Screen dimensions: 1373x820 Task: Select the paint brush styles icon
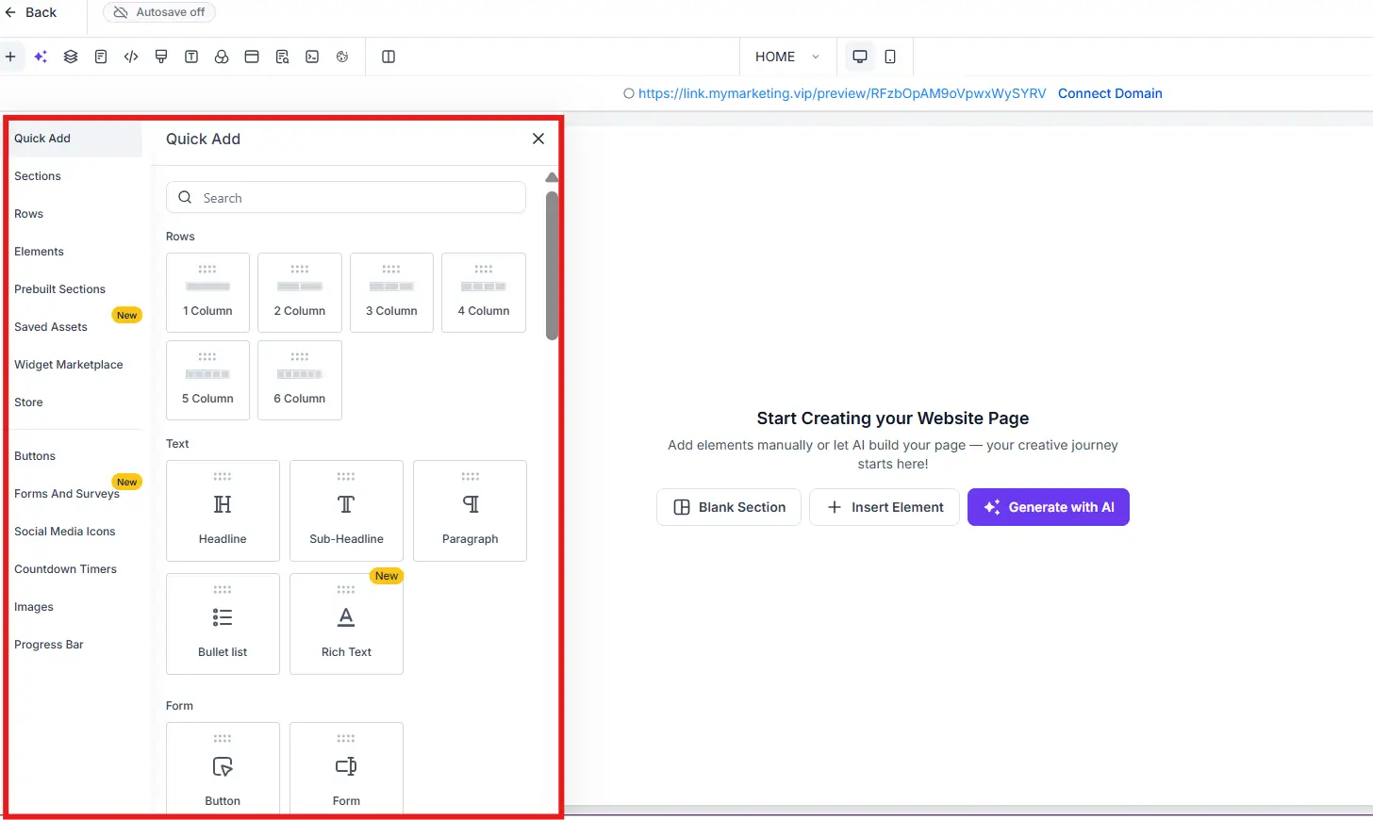(161, 57)
